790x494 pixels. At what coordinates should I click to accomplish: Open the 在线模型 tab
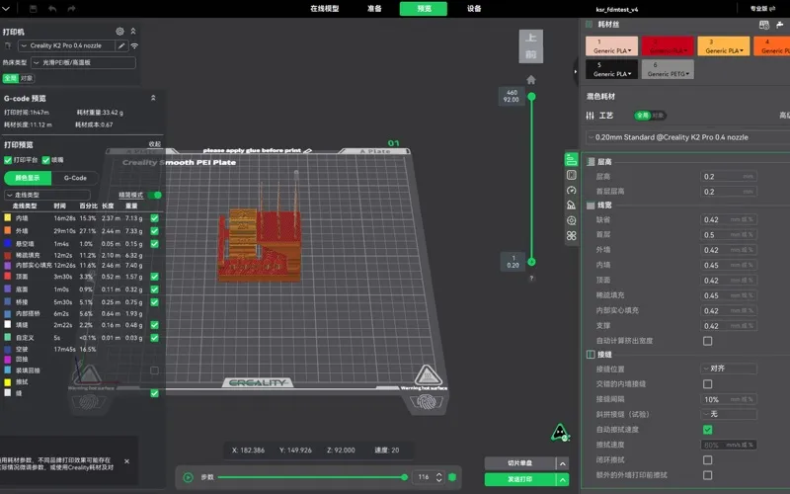pos(325,9)
